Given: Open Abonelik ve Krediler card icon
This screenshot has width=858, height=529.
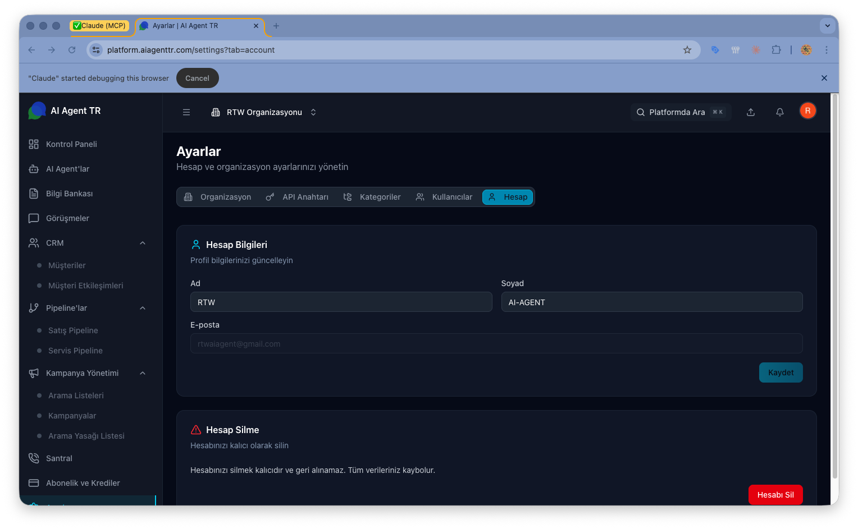Looking at the screenshot, I should (x=34, y=483).
